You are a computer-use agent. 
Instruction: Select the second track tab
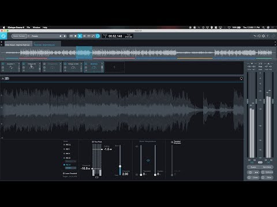tap(47, 44)
